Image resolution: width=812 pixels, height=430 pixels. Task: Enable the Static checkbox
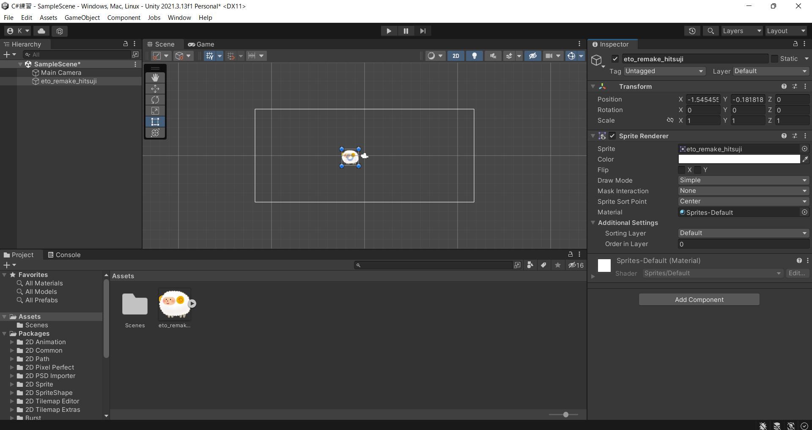point(774,59)
